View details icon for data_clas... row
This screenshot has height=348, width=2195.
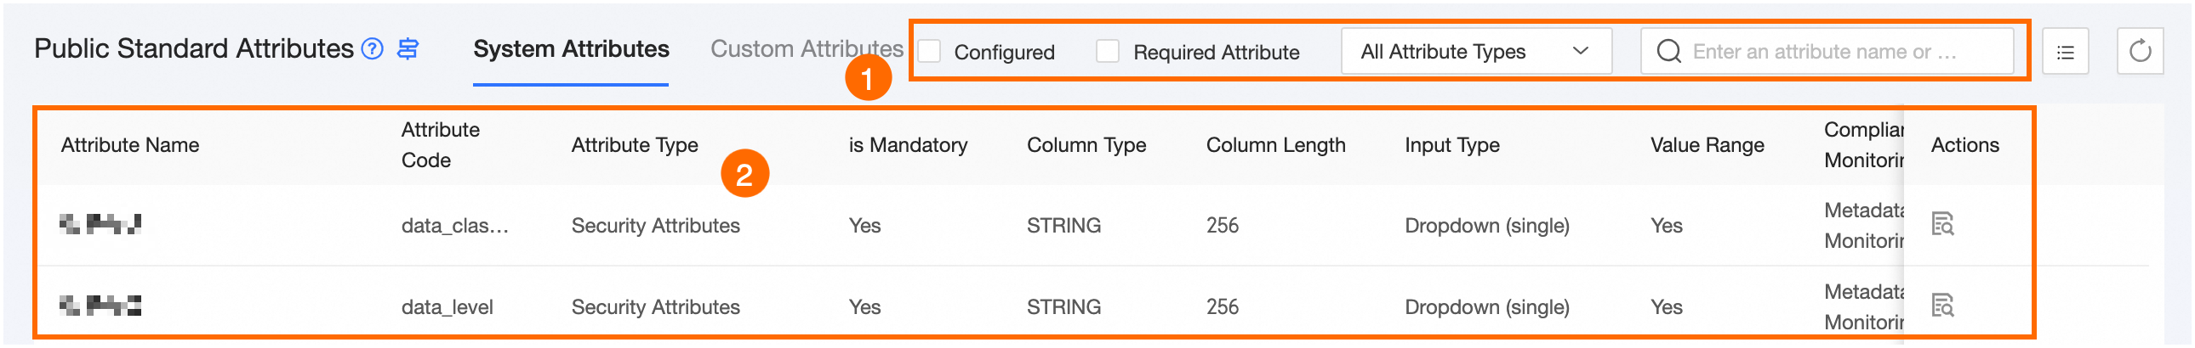click(x=1942, y=225)
